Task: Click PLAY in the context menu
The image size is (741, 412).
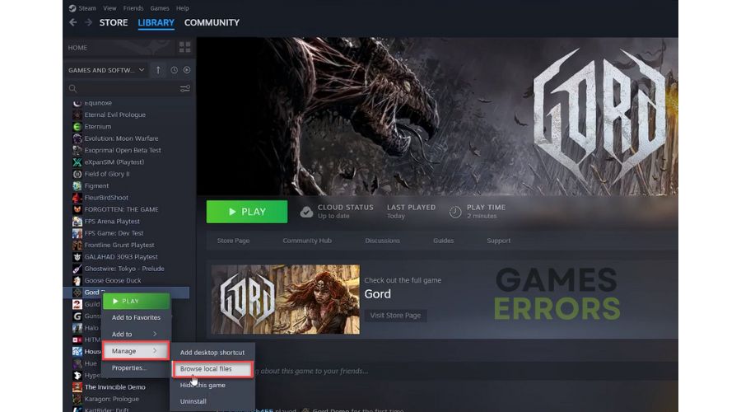Action: (137, 301)
